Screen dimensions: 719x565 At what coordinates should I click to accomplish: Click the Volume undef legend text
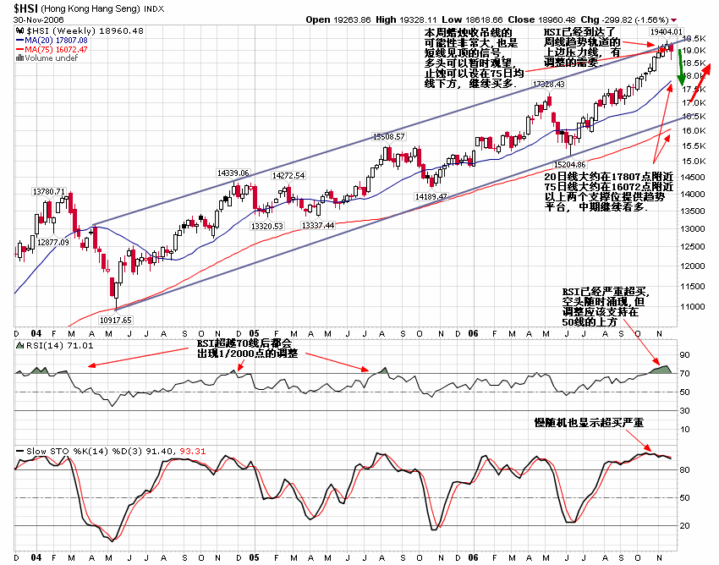(x=52, y=58)
